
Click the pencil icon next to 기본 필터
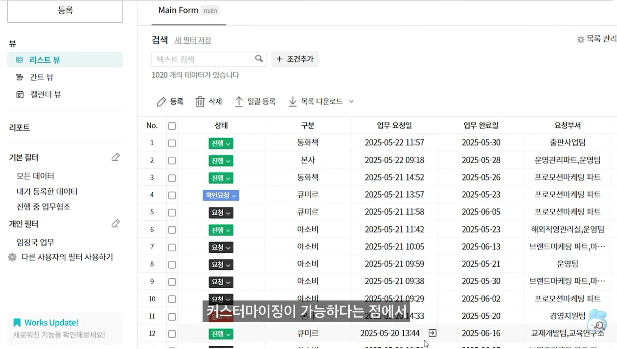(x=115, y=157)
